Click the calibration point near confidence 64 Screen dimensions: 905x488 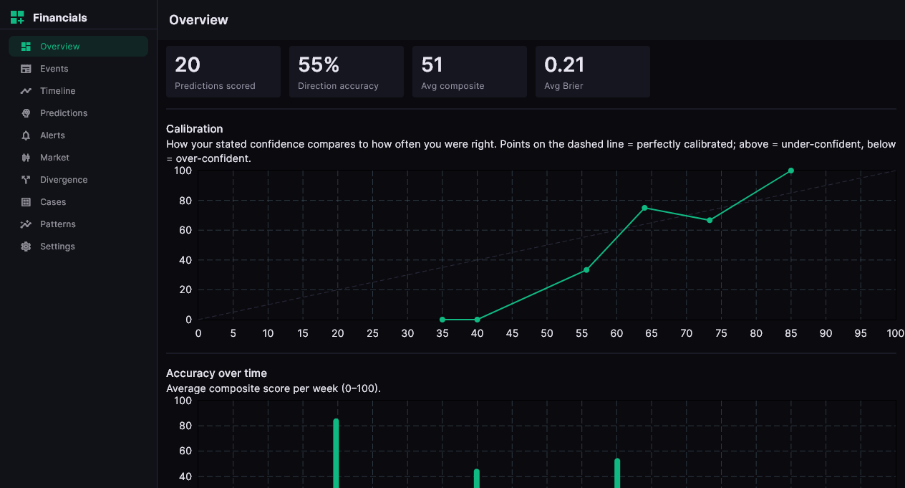click(644, 208)
